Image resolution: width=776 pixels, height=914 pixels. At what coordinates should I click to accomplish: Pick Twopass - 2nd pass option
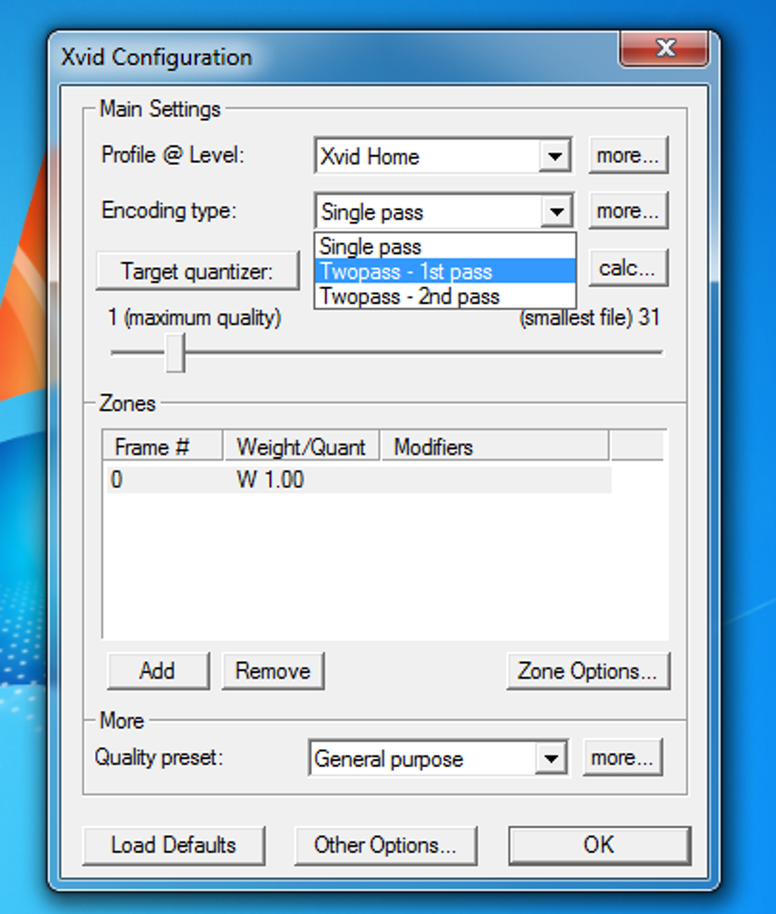[445, 296]
